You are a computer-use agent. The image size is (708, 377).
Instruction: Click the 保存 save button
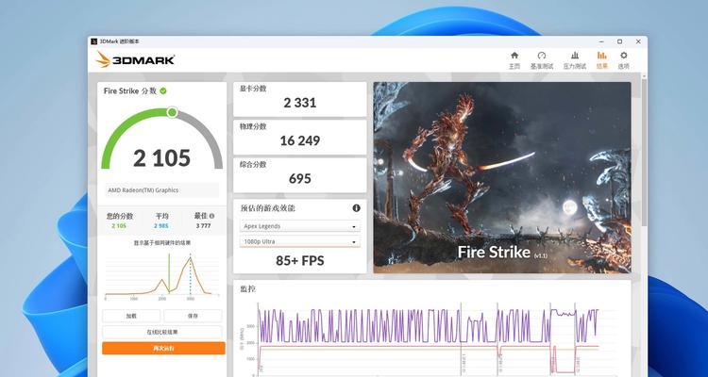coord(193,316)
